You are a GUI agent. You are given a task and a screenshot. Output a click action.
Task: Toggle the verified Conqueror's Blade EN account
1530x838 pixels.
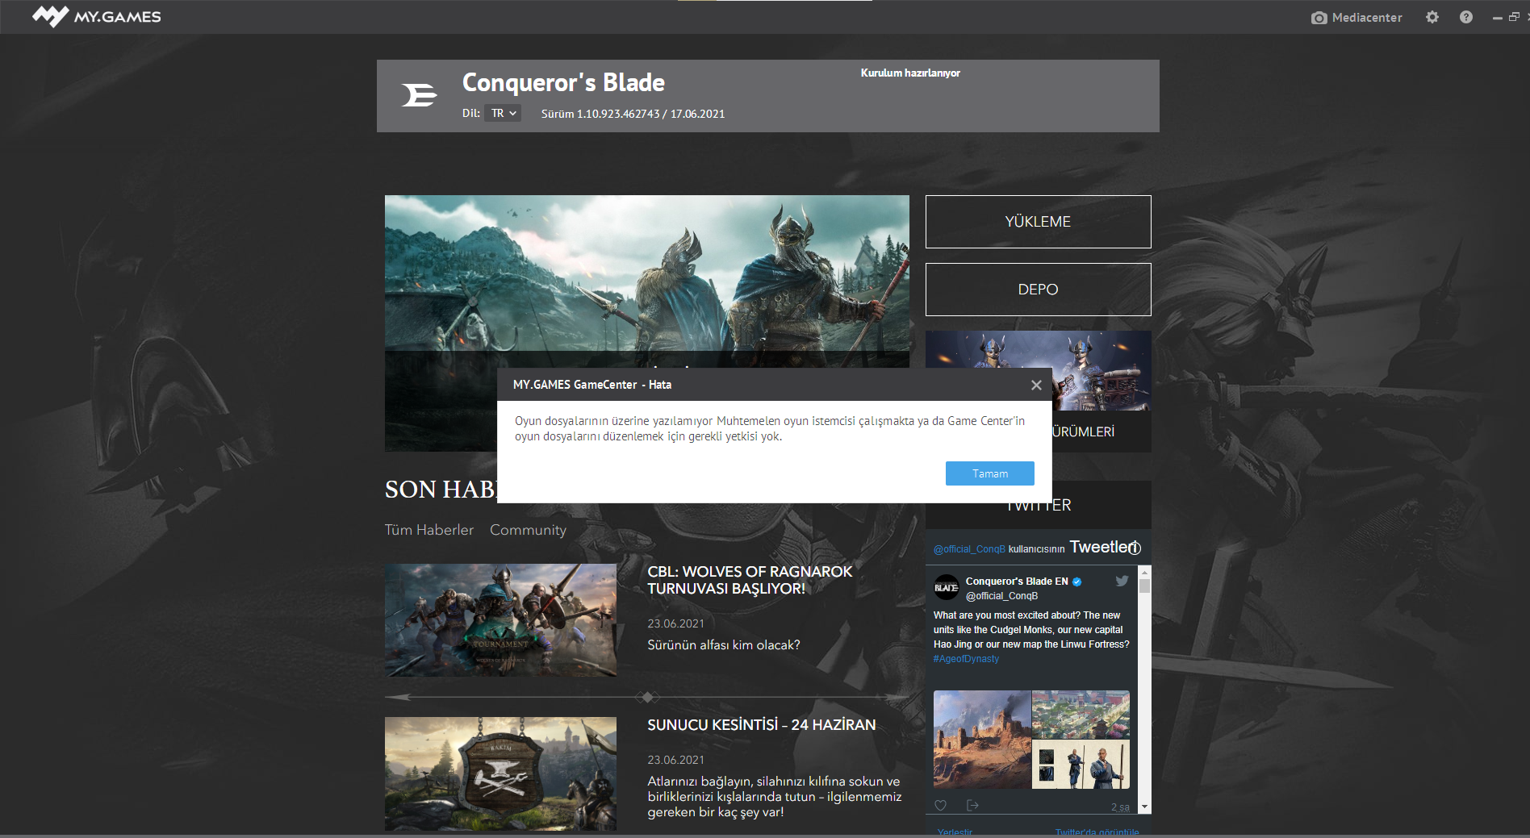pos(1077,580)
